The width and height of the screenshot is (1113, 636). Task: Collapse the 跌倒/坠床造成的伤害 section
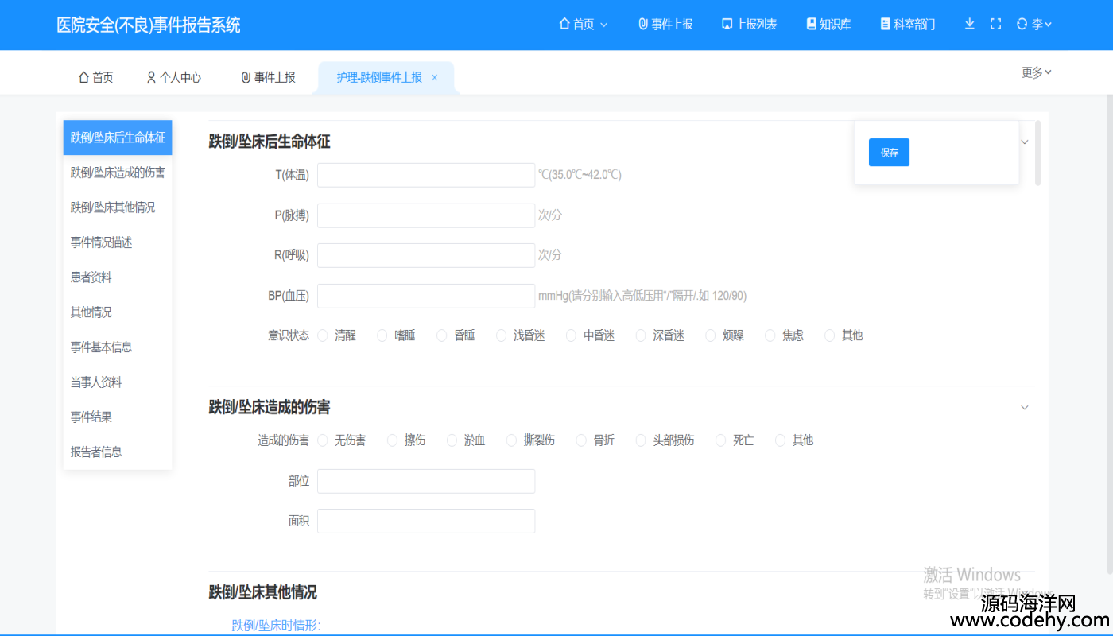(1024, 408)
